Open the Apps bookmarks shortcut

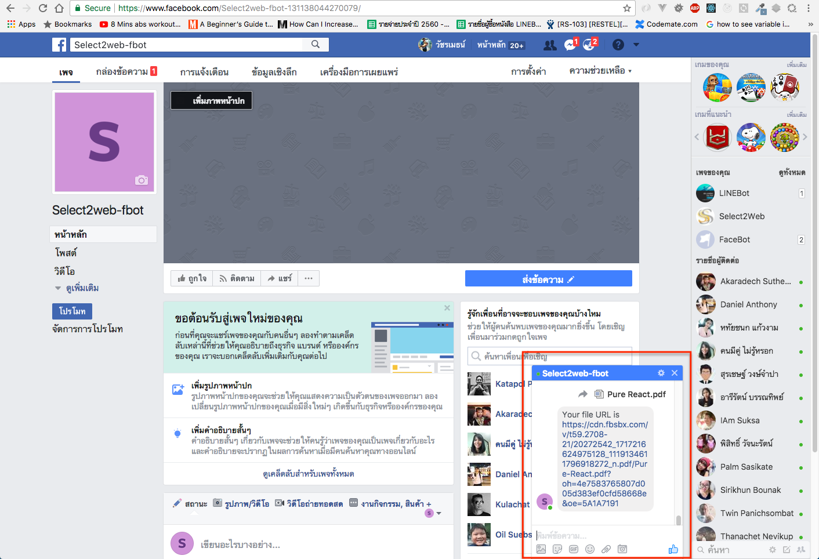[x=21, y=24]
